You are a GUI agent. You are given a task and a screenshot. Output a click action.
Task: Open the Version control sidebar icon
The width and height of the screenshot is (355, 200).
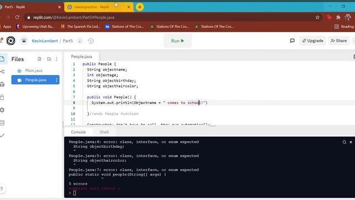2,72
